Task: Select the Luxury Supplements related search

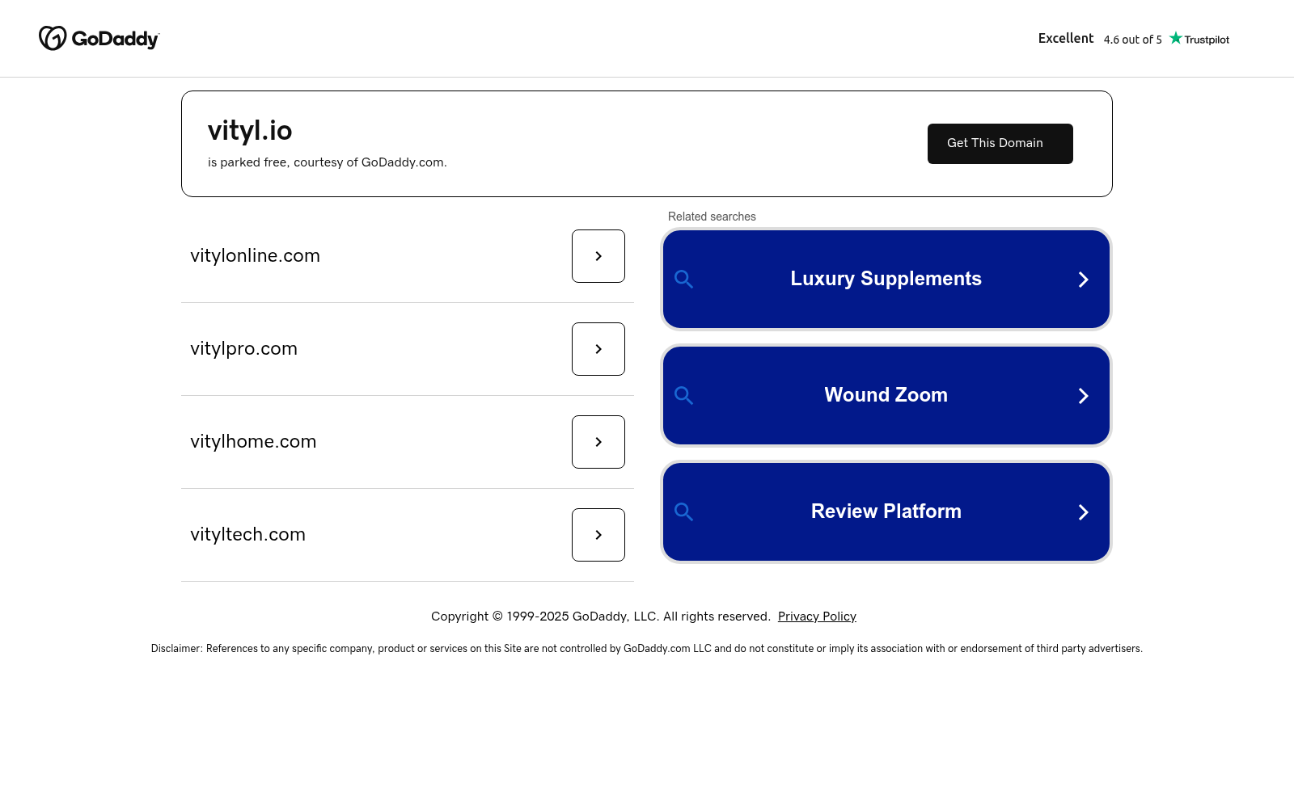Action: 886,279
